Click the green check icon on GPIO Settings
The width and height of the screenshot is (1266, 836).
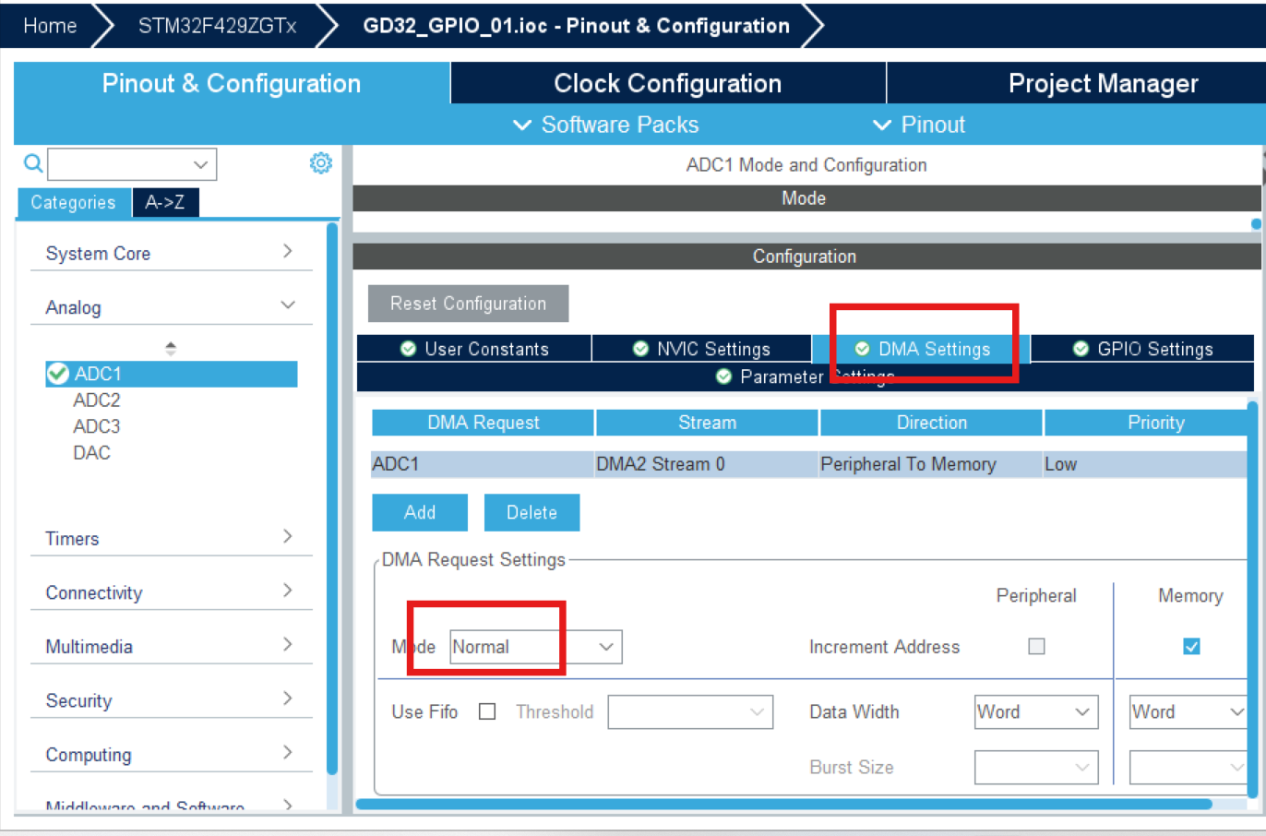[1081, 349]
